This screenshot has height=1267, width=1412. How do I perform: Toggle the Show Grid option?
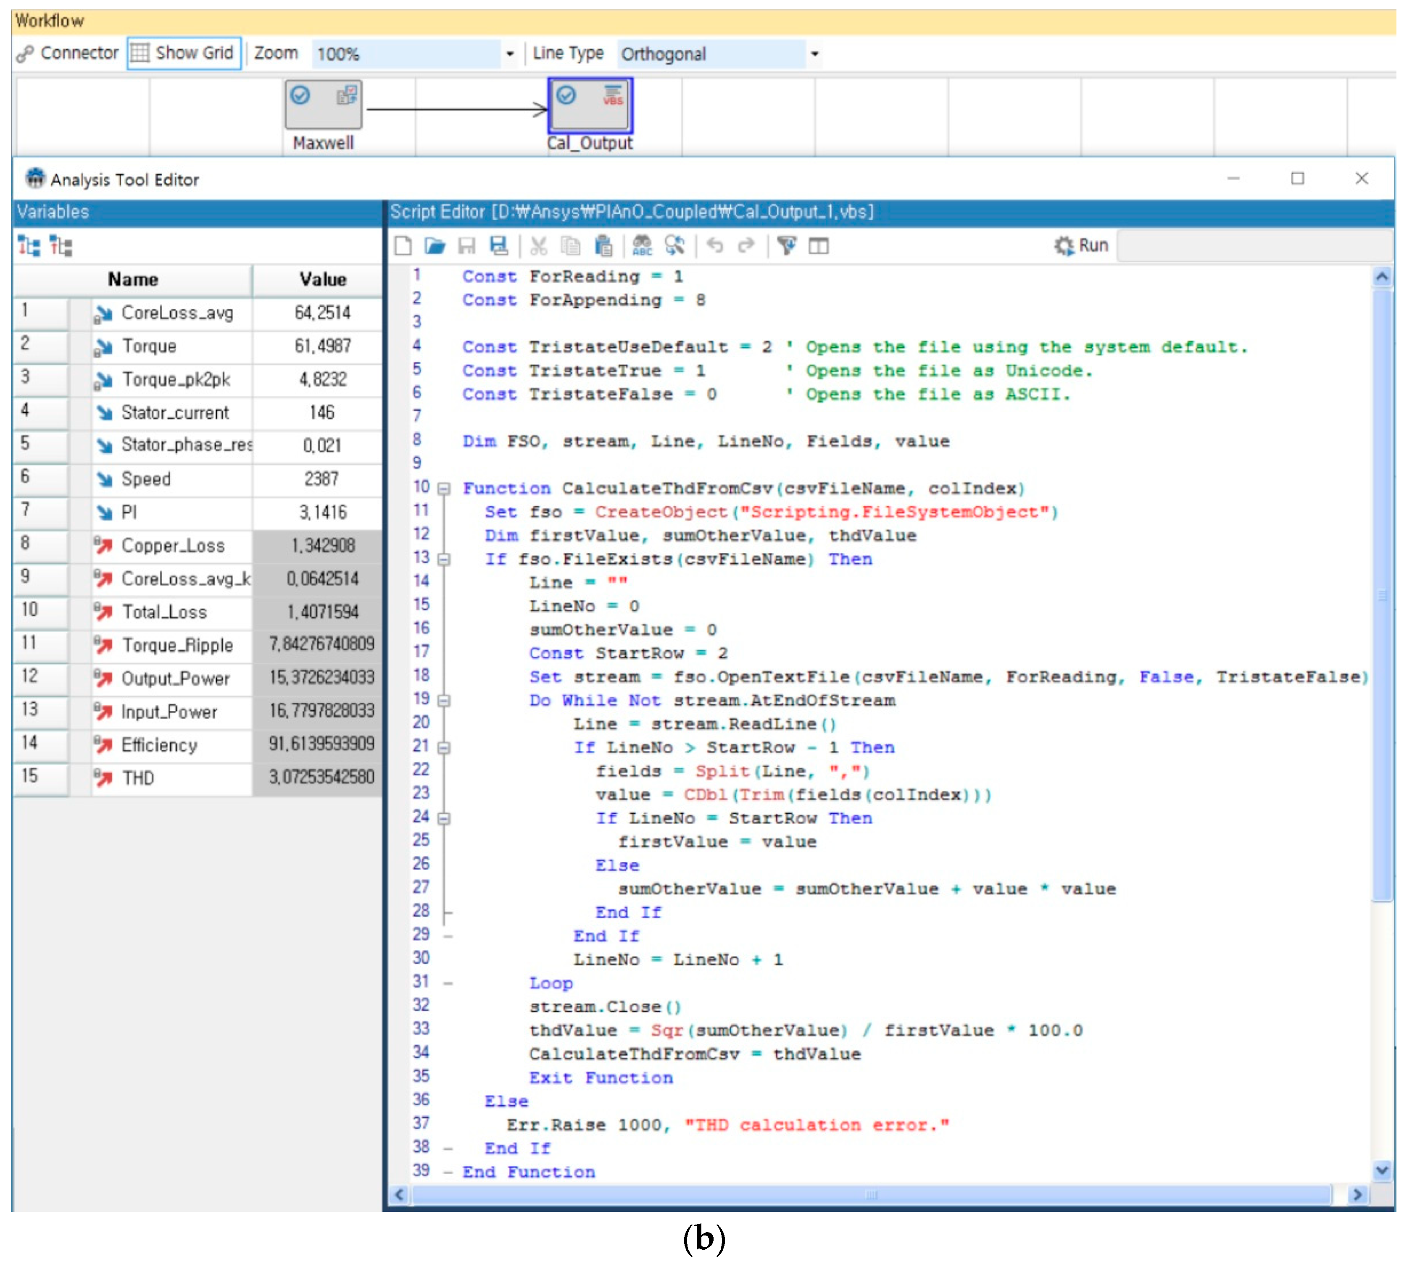pyautogui.click(x=184, y=53)
